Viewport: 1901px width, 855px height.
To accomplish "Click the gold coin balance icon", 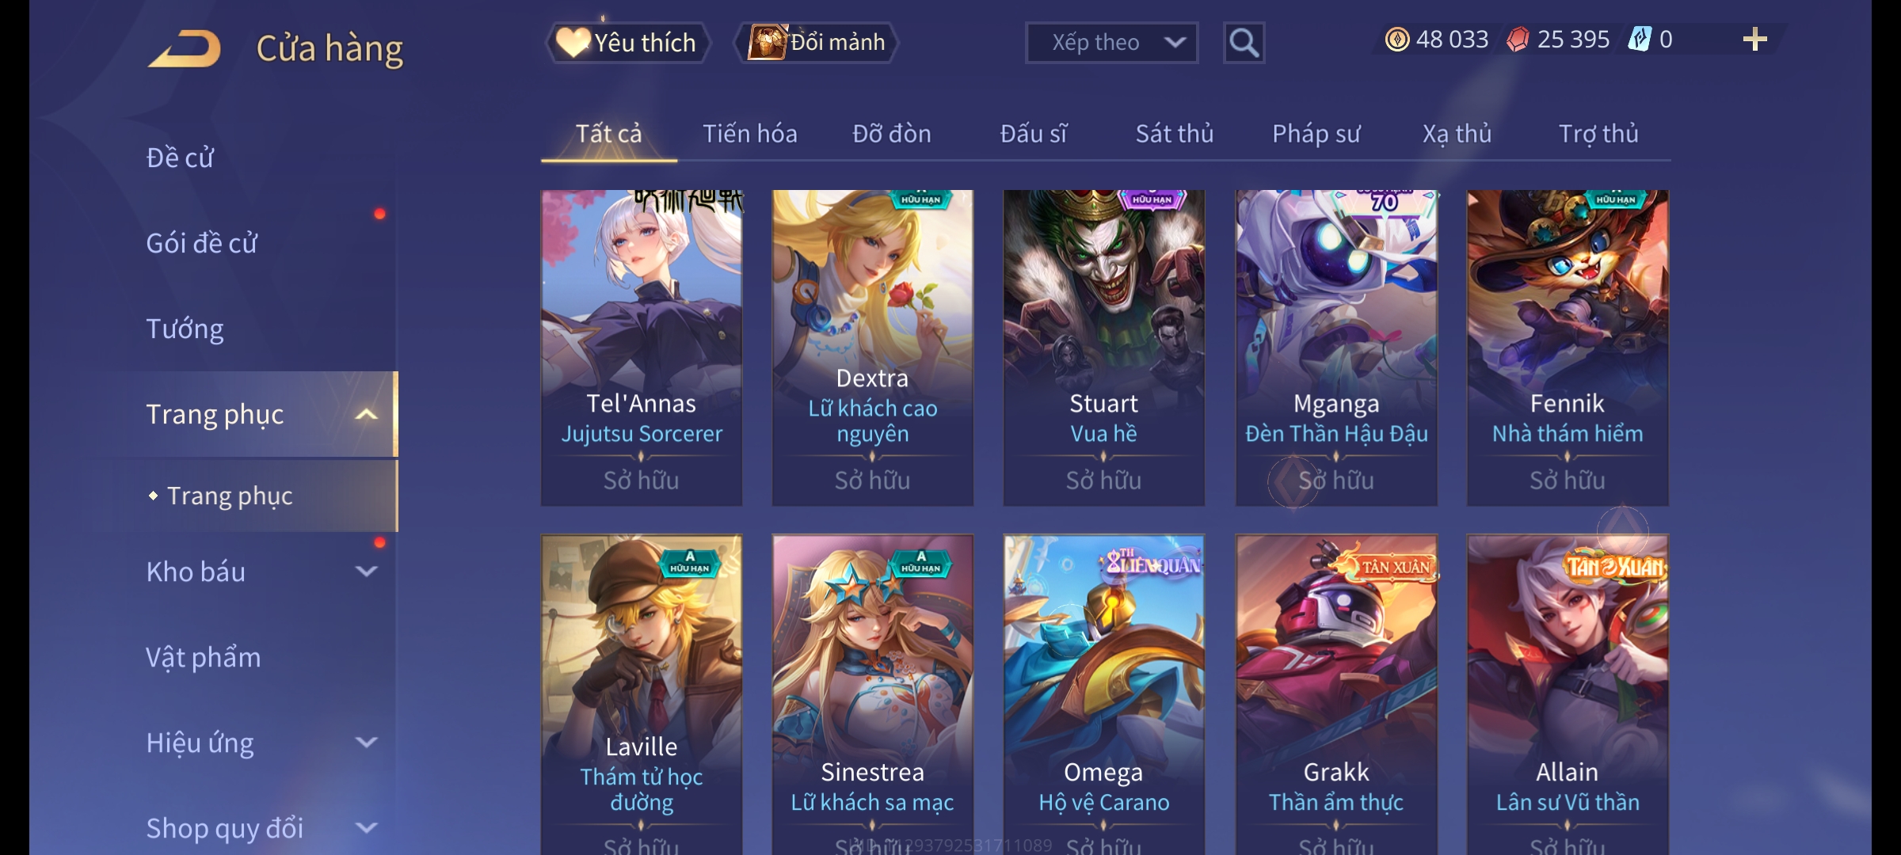I will coord(1396,40).
